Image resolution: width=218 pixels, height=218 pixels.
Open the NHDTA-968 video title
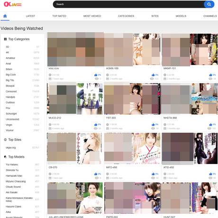[x=170, y=118]
